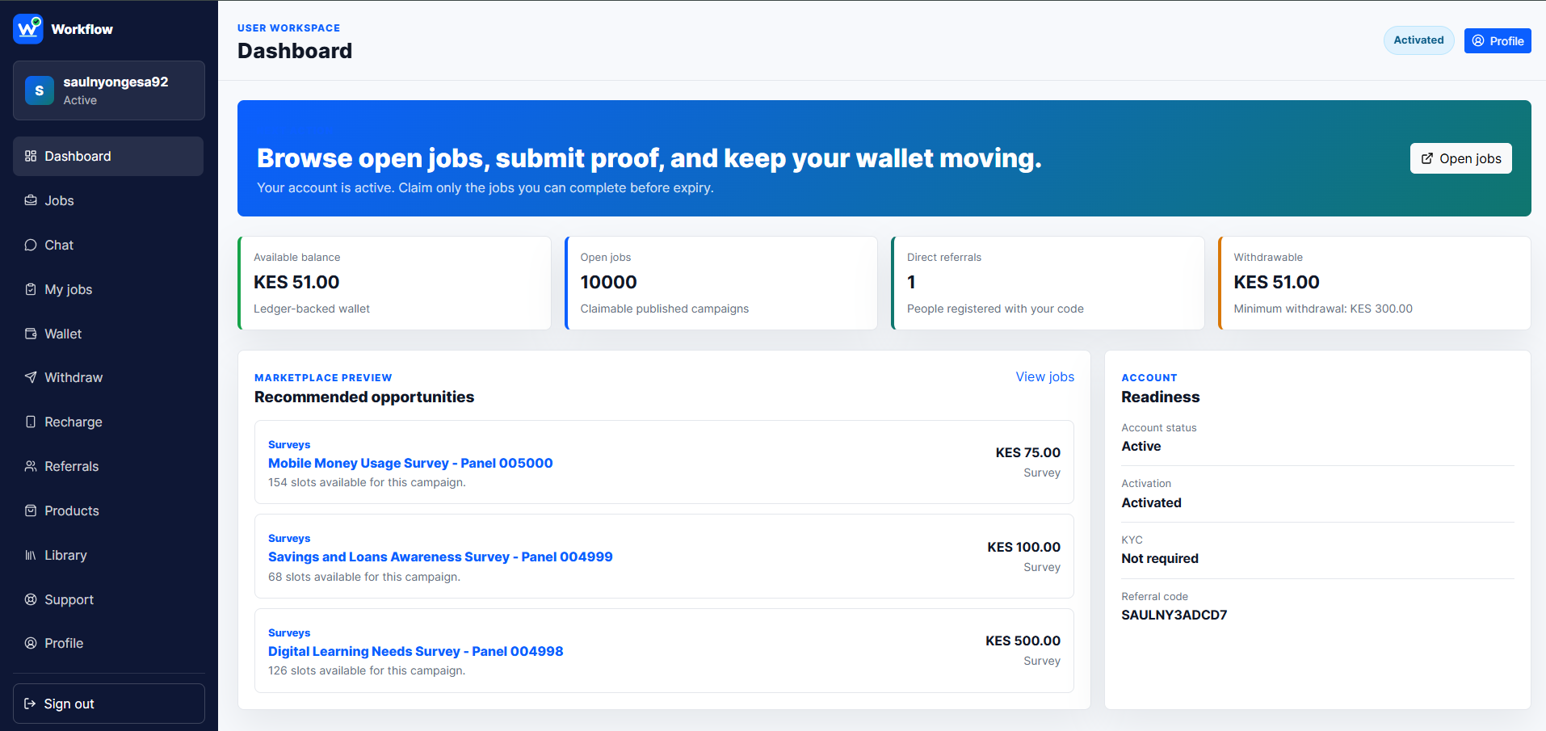Click the Sign out arrow icon
The width and height of the screenshot is (1546, 731).
pos(30,704)
